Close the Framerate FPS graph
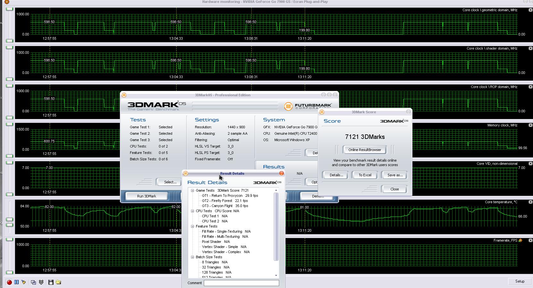The height and width of the screenshot is (288, 533). pos(530,240)
